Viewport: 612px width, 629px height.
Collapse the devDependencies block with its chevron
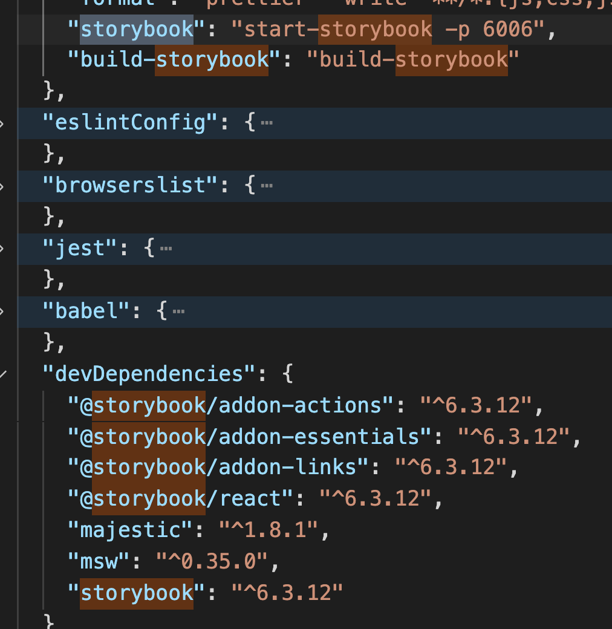[x=3, y=374]
